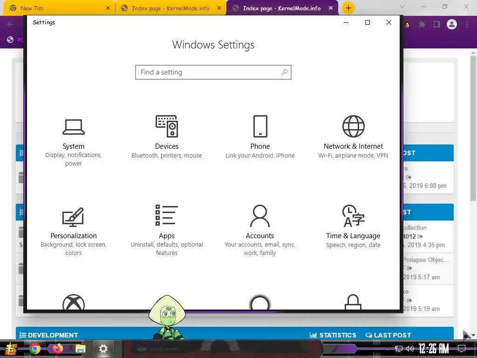Open the Privacy lock icon
The width and height of the screenshot is (477, 358).
[353, 302]
